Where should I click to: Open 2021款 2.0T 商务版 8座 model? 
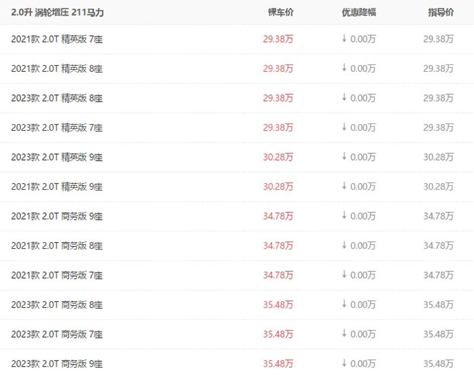click(57, 245)
